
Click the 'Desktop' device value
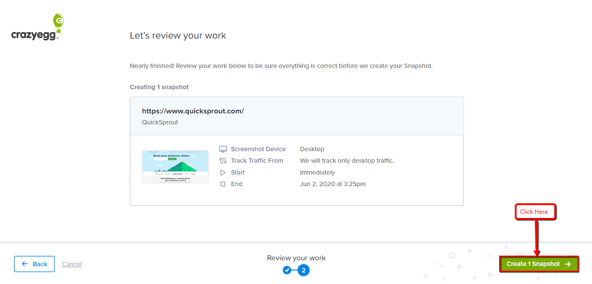point(312,149)
